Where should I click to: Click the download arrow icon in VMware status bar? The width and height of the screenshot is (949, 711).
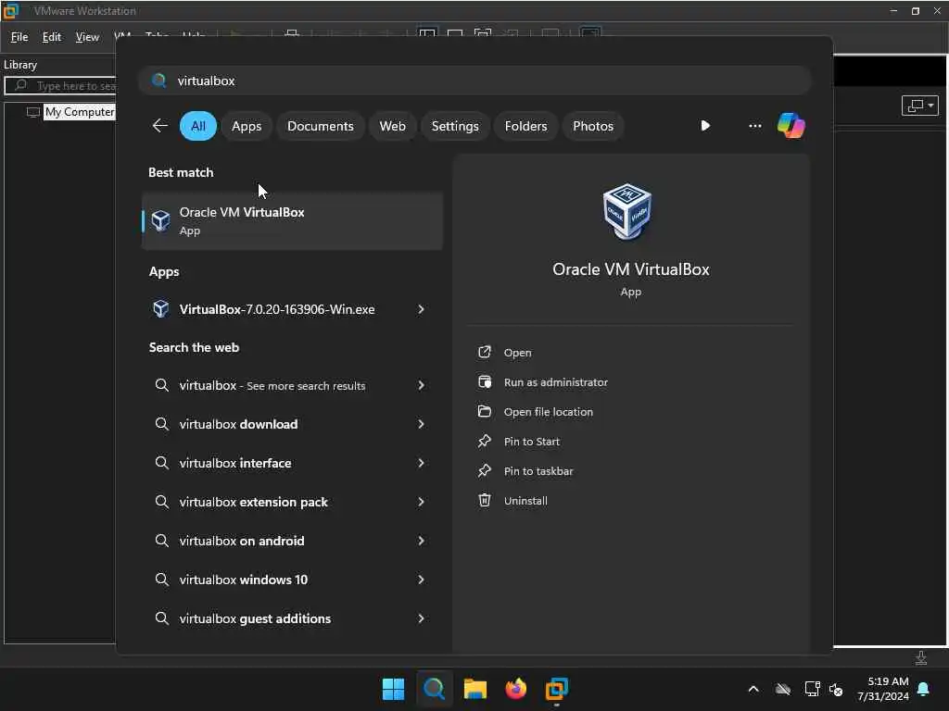click(920, 658)
